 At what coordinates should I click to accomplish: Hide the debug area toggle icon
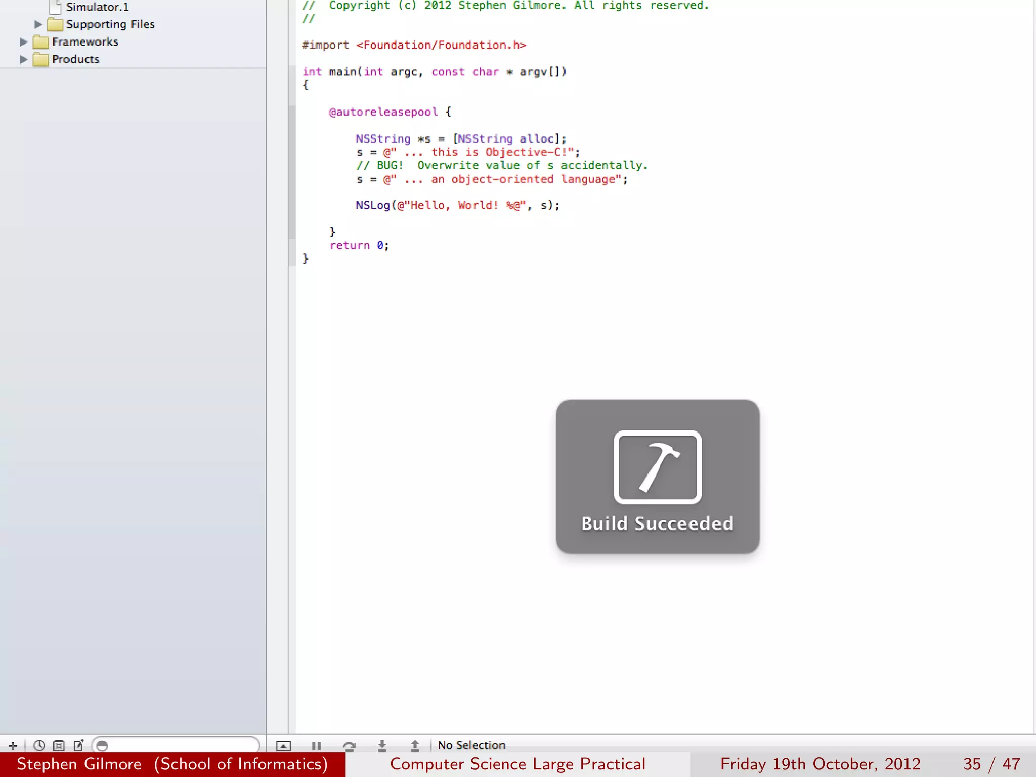tap(283, 746)
